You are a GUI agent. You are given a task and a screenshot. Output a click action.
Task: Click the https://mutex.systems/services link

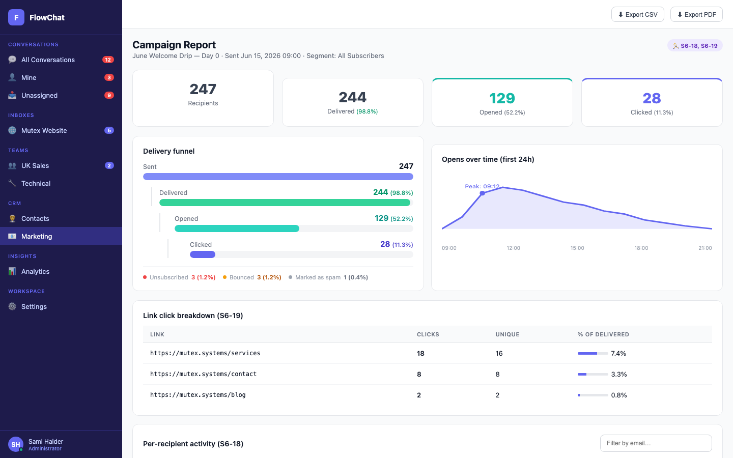205,353
